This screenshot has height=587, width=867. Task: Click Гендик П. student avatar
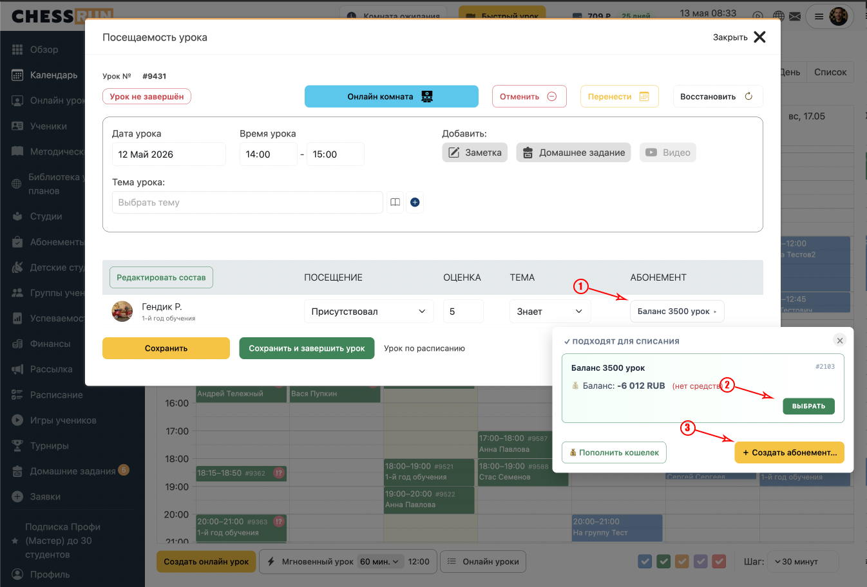click(122, 312)
